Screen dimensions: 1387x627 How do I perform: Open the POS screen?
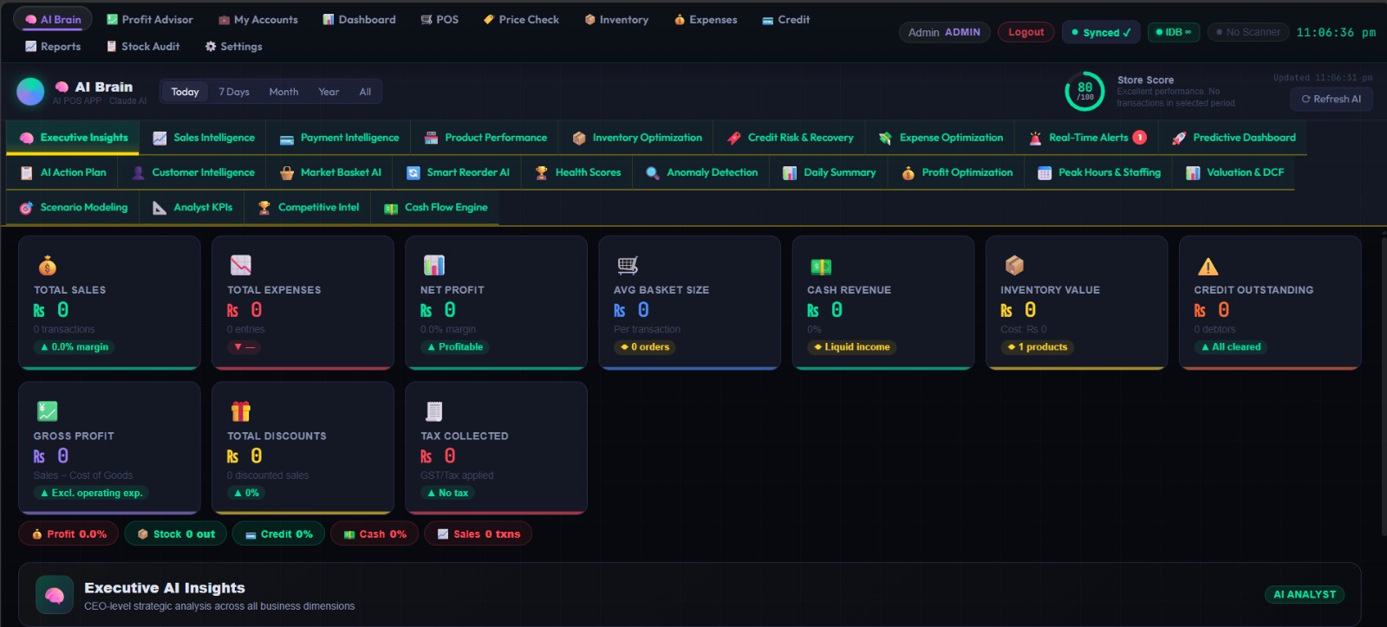tap(440, 19)
